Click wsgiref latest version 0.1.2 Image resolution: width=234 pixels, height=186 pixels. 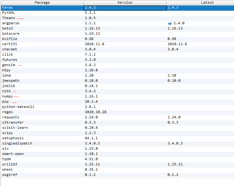[x=173, y=175]
